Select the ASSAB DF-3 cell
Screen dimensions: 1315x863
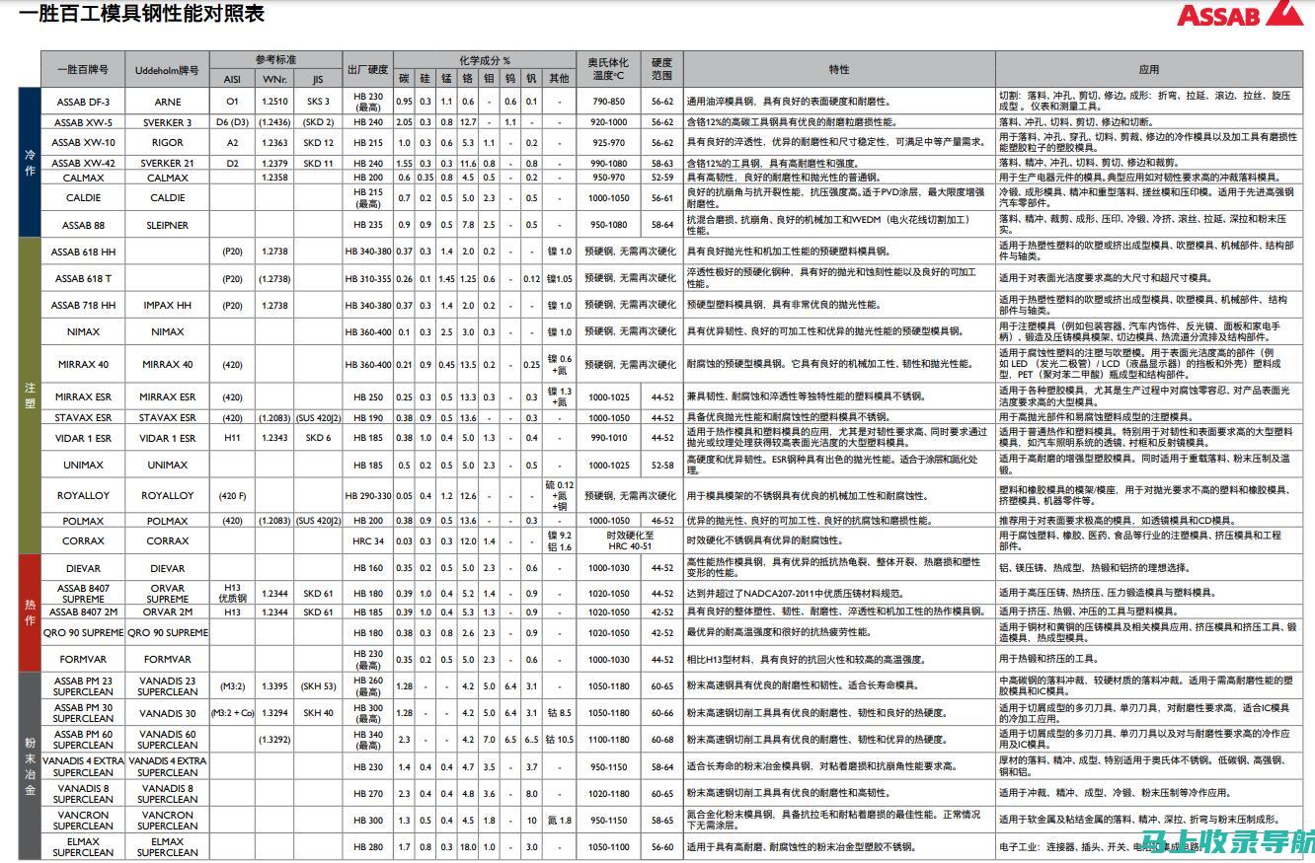[x=83, y=102]
